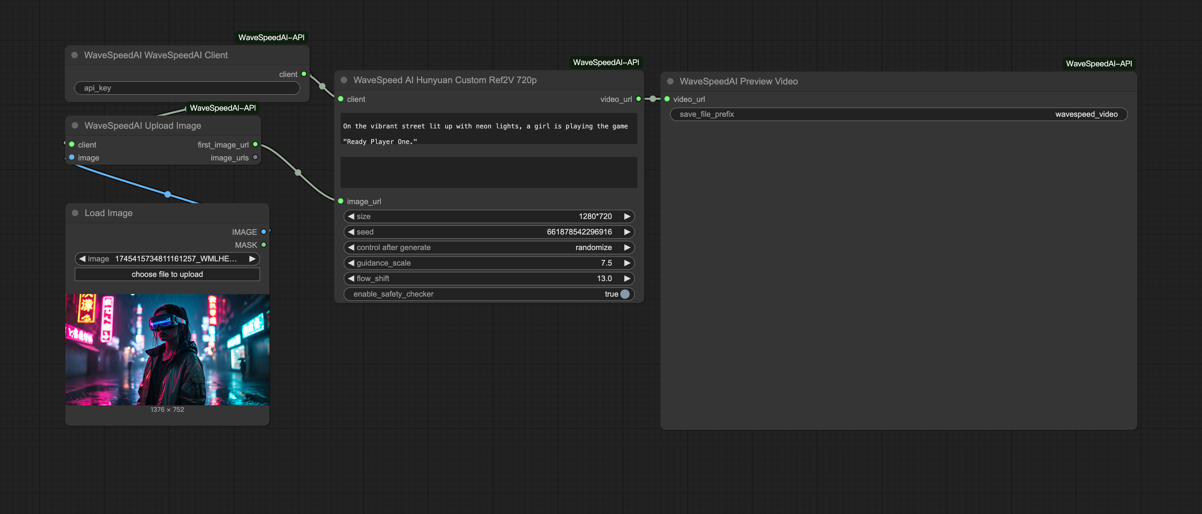This screenshot has height=514, width=1202.
Task: Click the right arrow on the size widget
Action: (627, 216)
